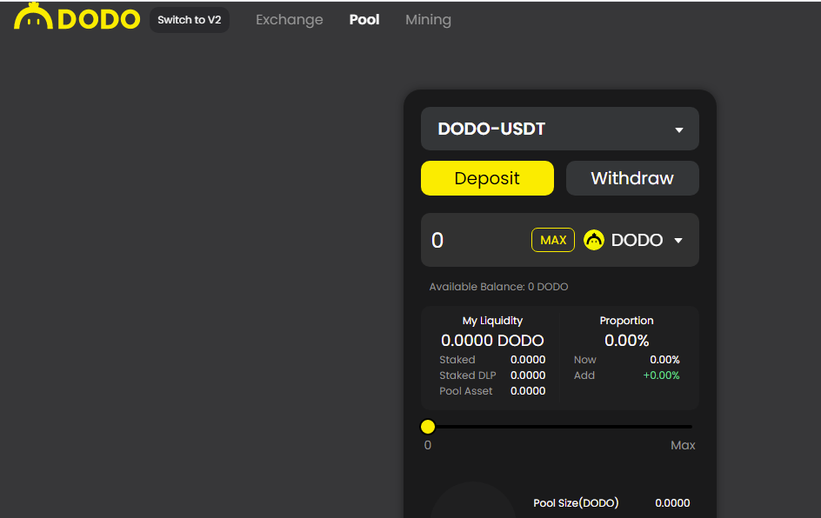
Task: Click the Pool Size(DODO) value
Action: (x=672, y=503)
